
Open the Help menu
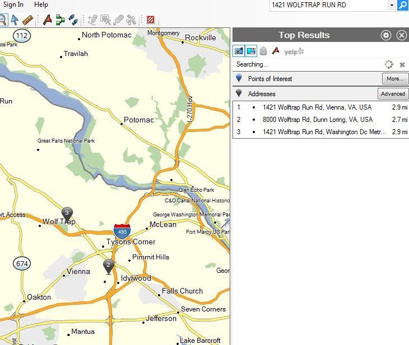coord(41,4)
